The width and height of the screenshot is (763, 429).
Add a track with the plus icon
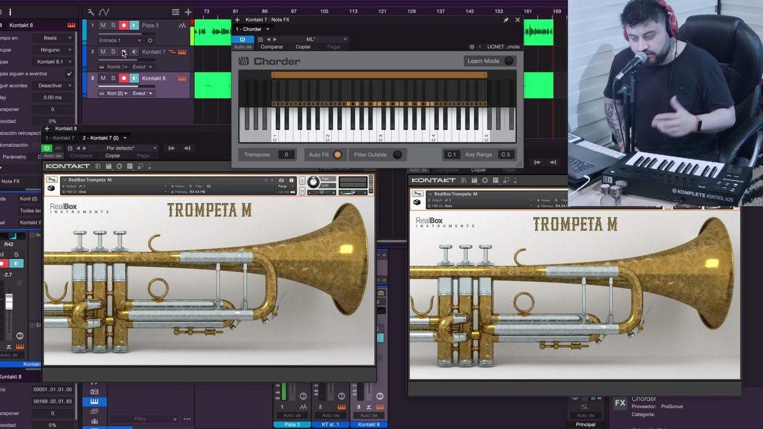(188, 12)
